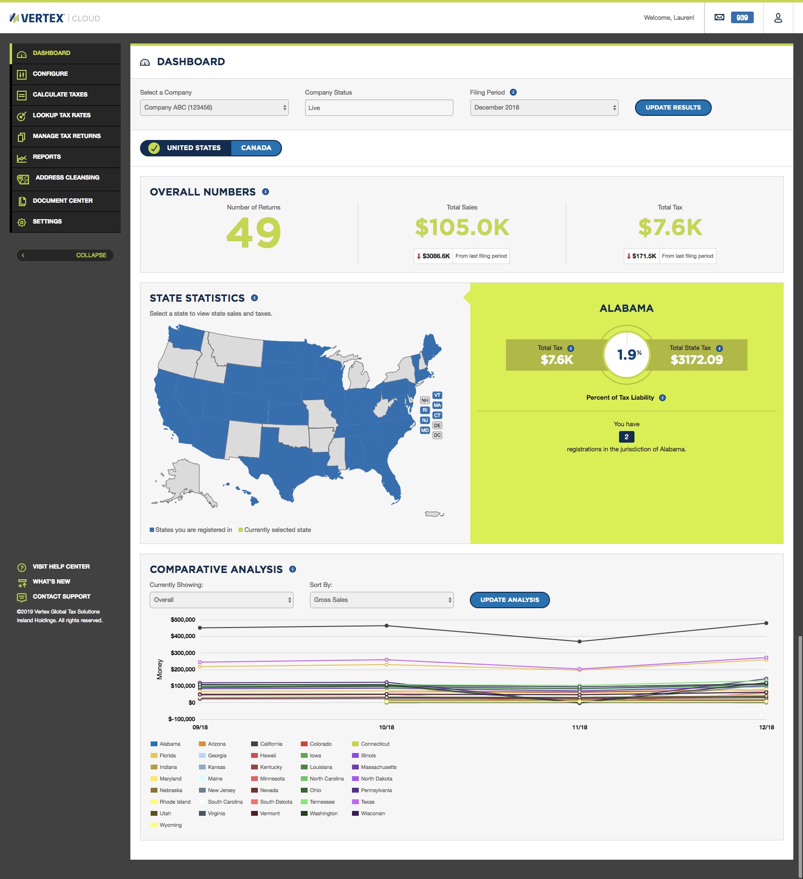Image resolution: width=803 pixels, height=879 pixels.
Task: Select the RI state box
Action: 425,410
